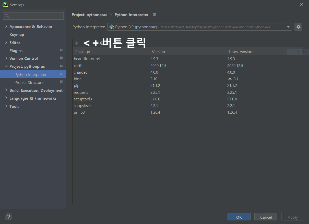Close the Settings dialog
This screenshot has width=309, height=224.
[301, 5]
